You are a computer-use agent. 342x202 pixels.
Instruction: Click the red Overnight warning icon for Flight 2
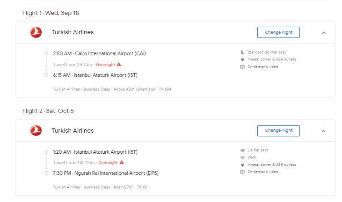click(122, 162)
